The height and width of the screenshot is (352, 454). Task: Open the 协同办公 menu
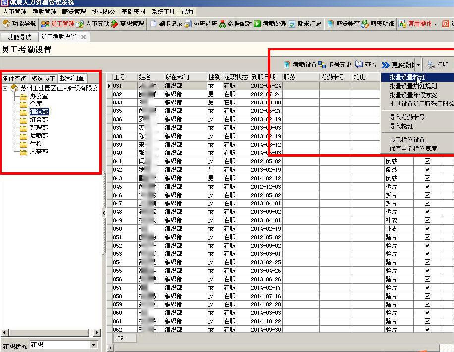104,11
